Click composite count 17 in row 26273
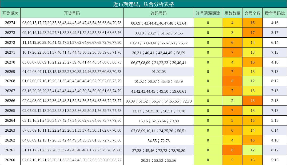This screenshot has width=287, height=165. pos(253,33)
